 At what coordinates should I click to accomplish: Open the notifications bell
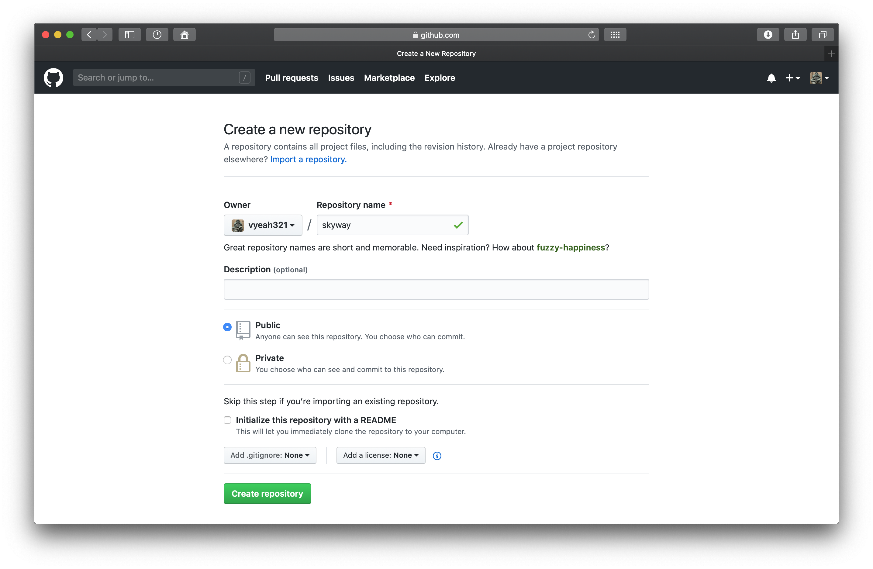pyautogui.click(x=771, y=78)
